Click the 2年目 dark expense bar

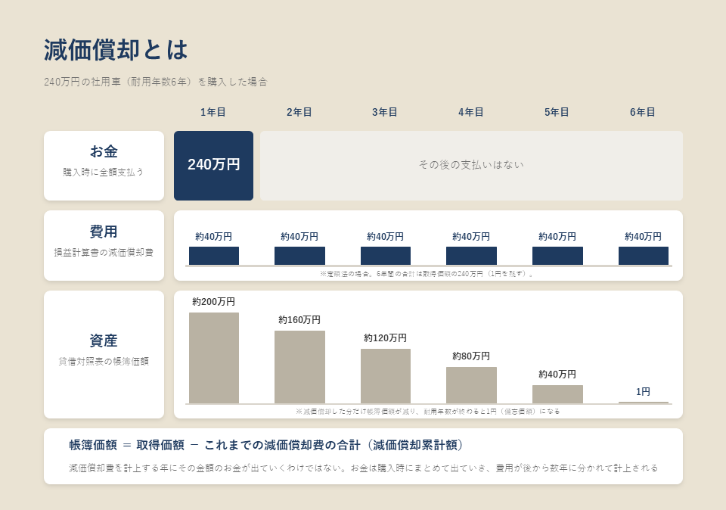[x=299, y=256]
